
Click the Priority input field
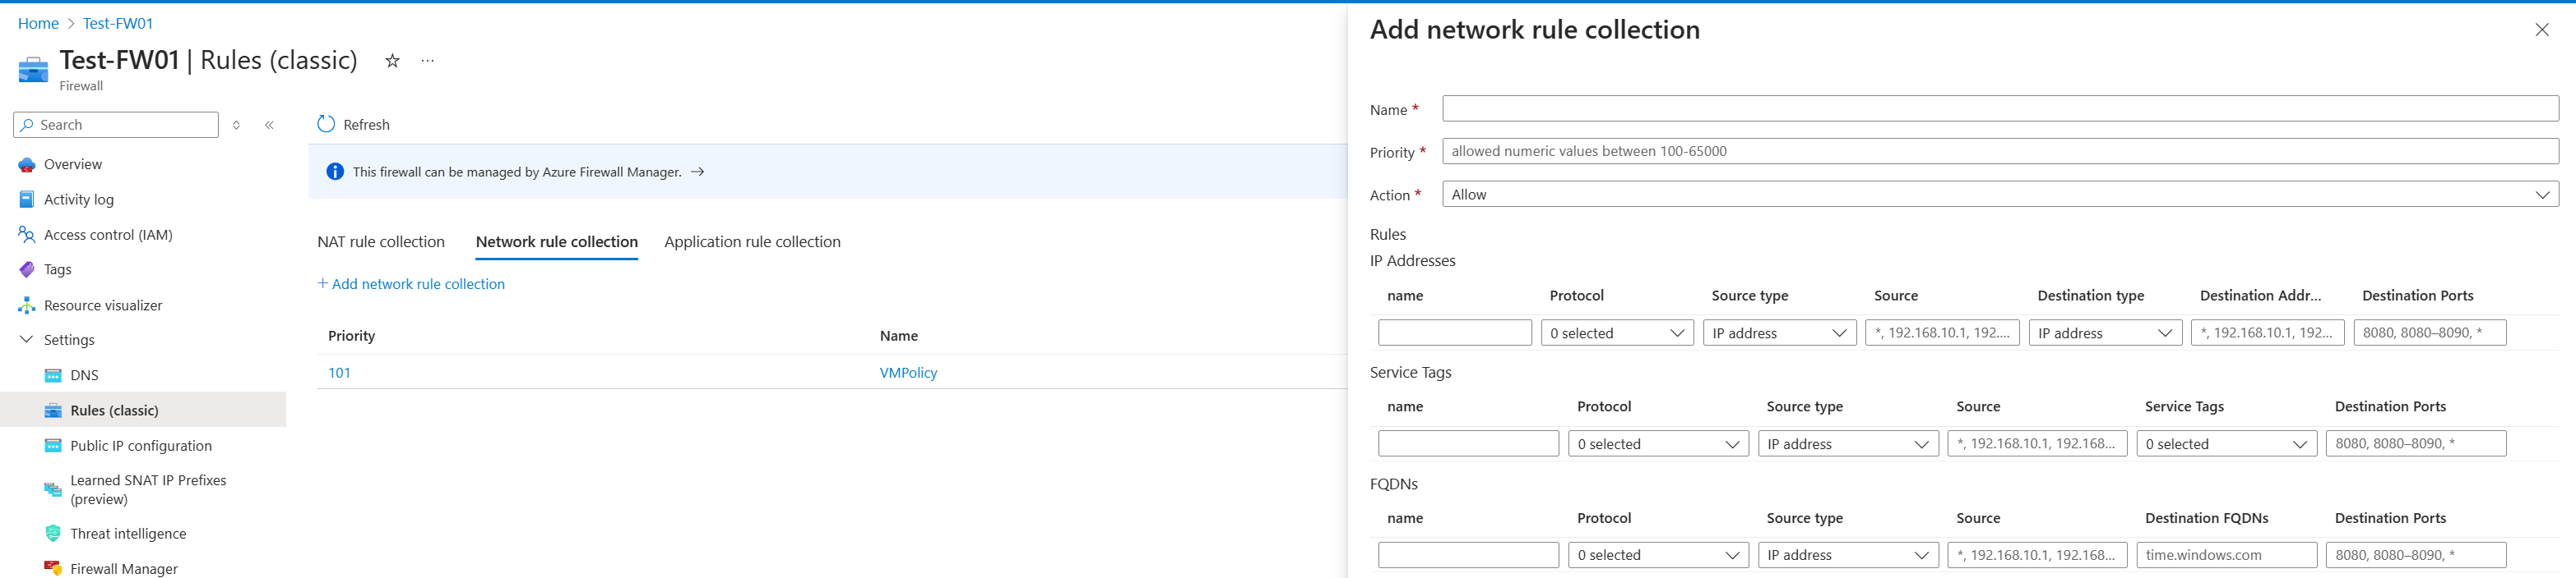click(1999, 152)
